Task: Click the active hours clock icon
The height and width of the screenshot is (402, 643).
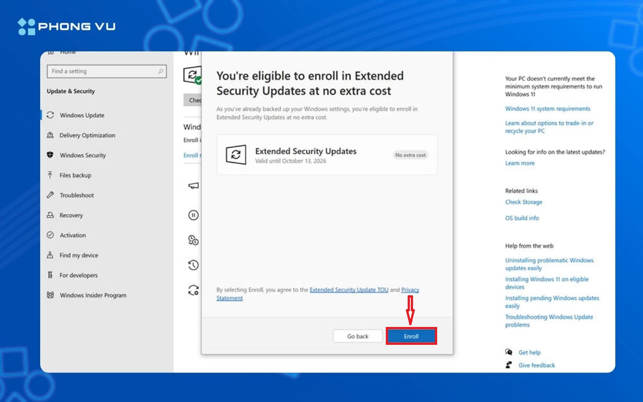Action: pyautogui.click(x=193, y=240)
